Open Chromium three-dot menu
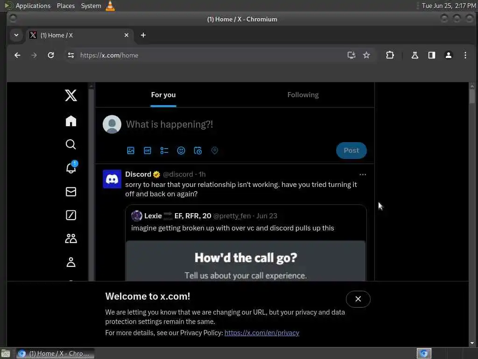 465,55
